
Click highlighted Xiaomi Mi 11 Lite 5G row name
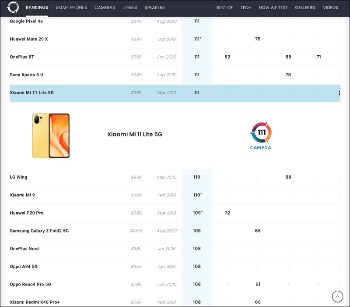[31, 93]
